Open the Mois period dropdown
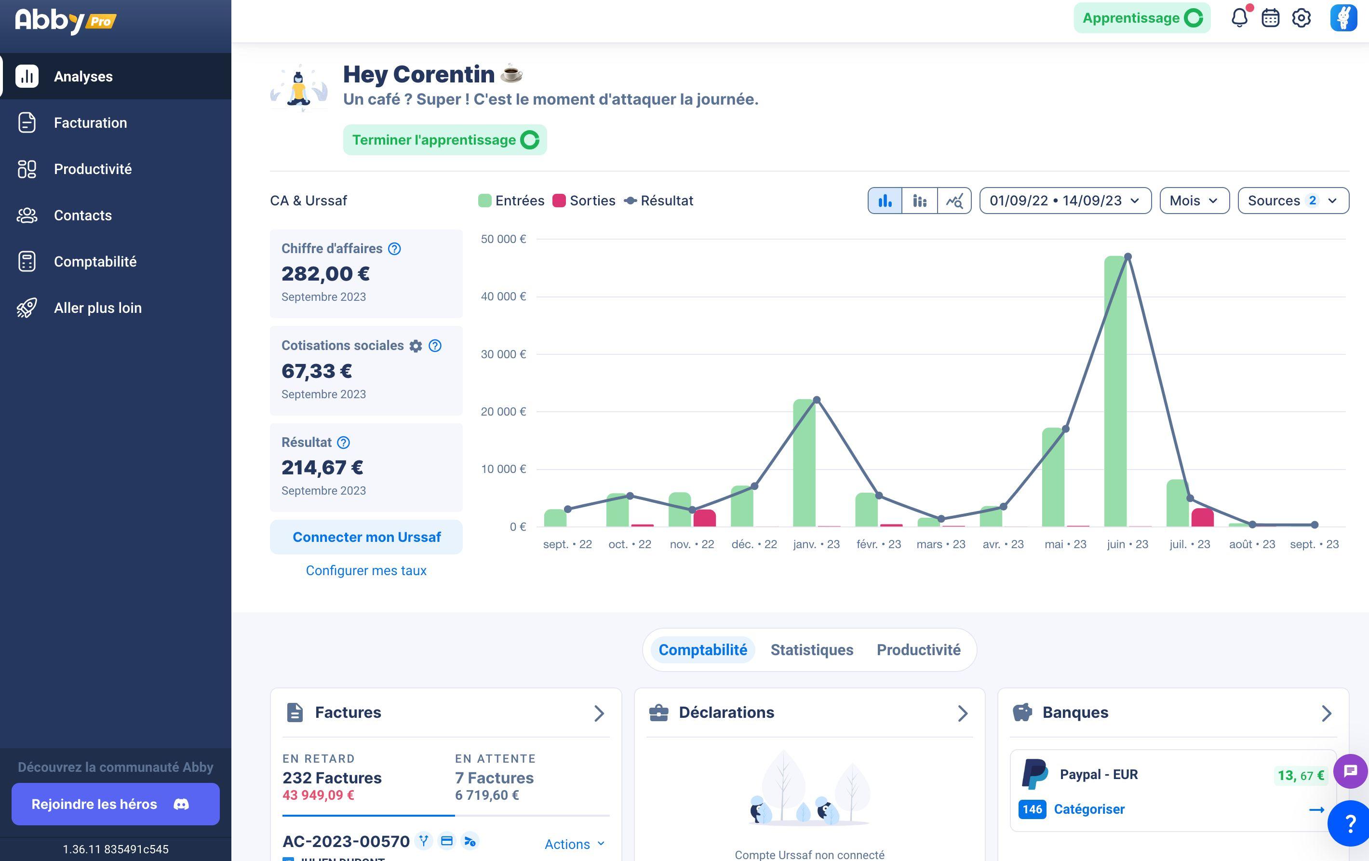The height and width of the screenshot is (861, 1369). [x=1194, y=201]
